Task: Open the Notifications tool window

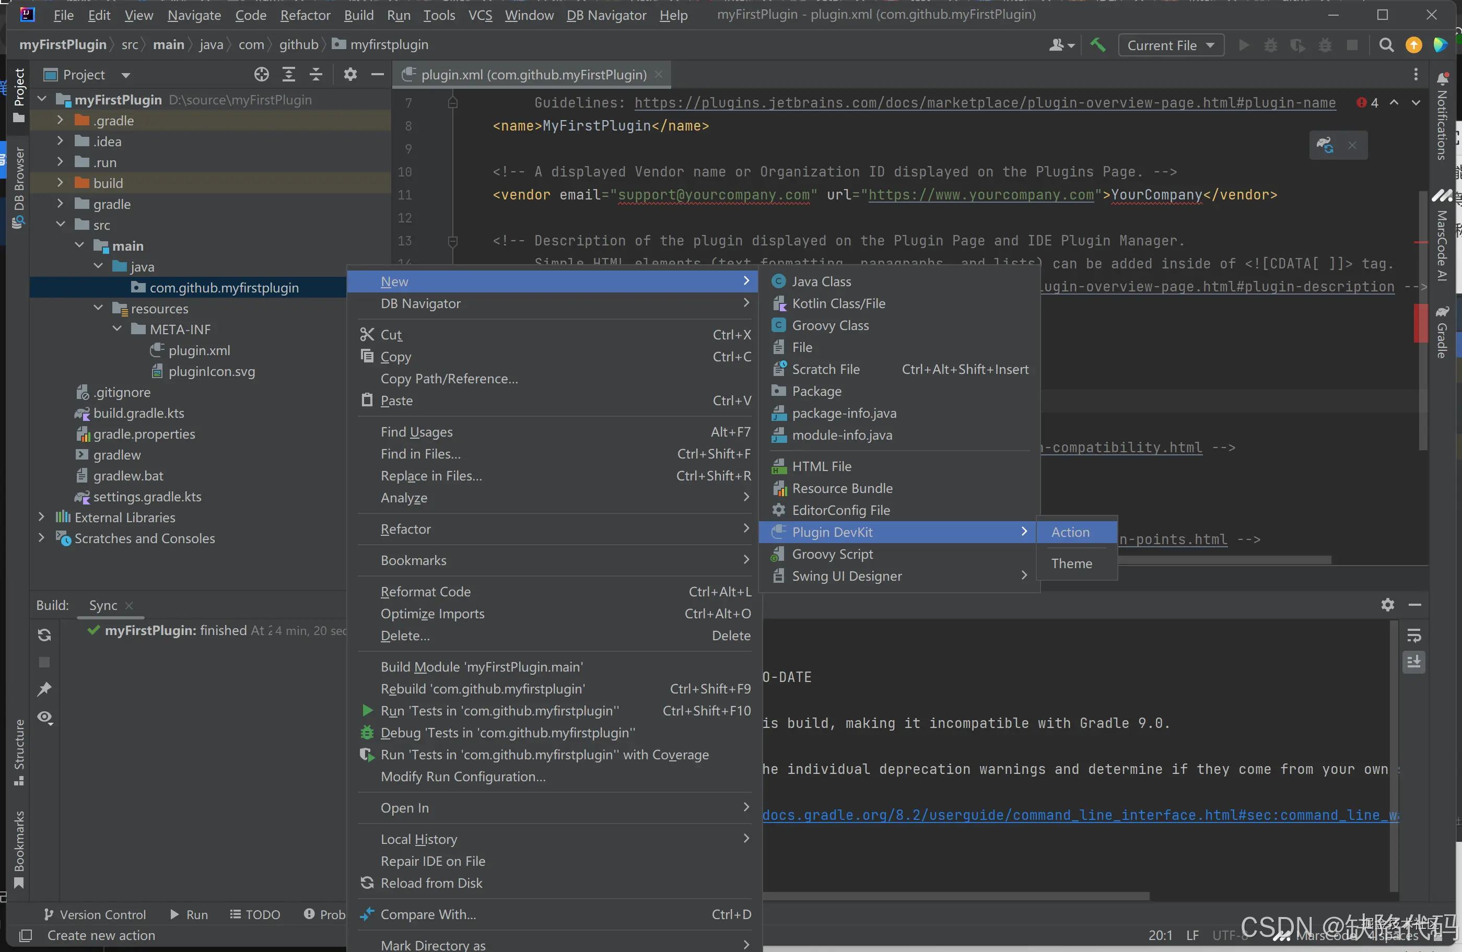Action: click(1442, 116)
